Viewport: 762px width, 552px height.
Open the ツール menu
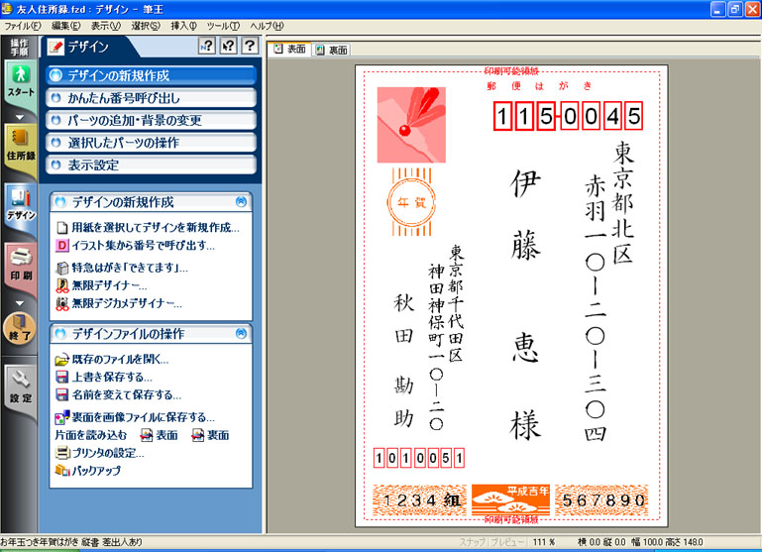[223, 25]
